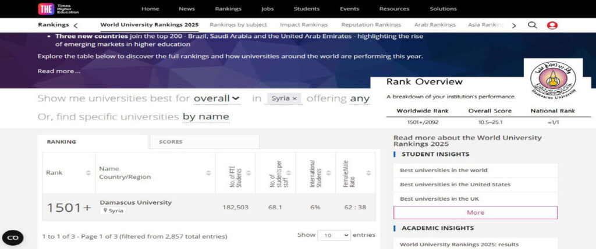The height and width of the screenshot is (249, 596).
Task: Open the Damascus University link
Action: pos(136,202)
